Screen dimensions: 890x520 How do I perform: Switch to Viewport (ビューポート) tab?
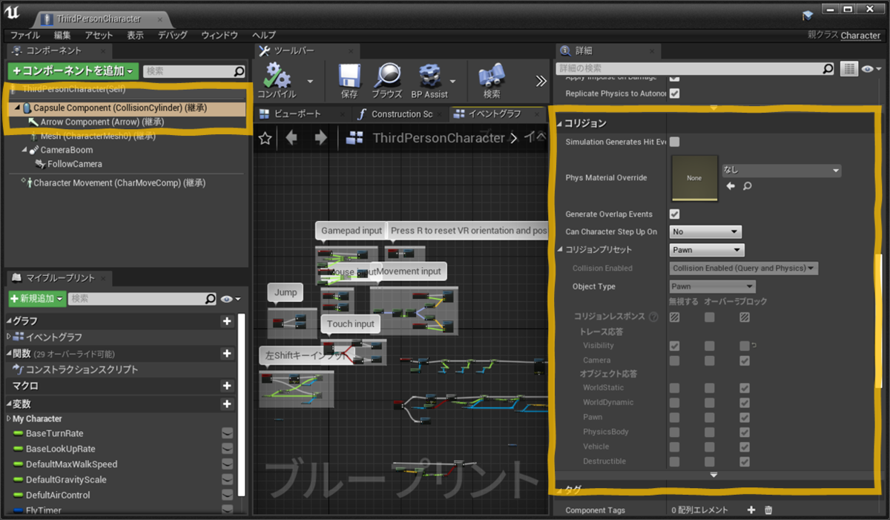pyautogui.click(x=298, y=113)
